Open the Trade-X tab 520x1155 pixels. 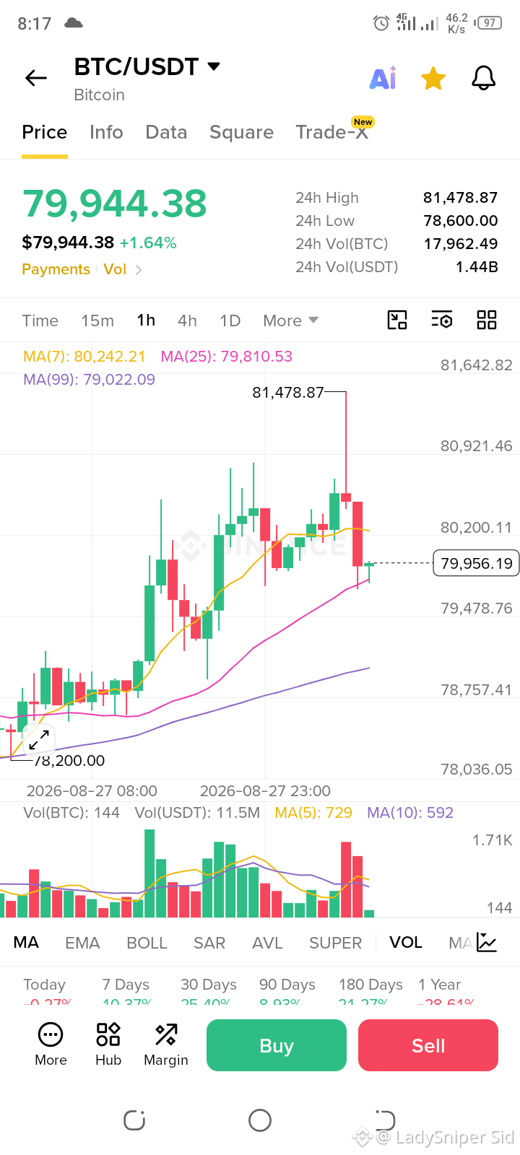pyautogui.click(x=332, y=132)
